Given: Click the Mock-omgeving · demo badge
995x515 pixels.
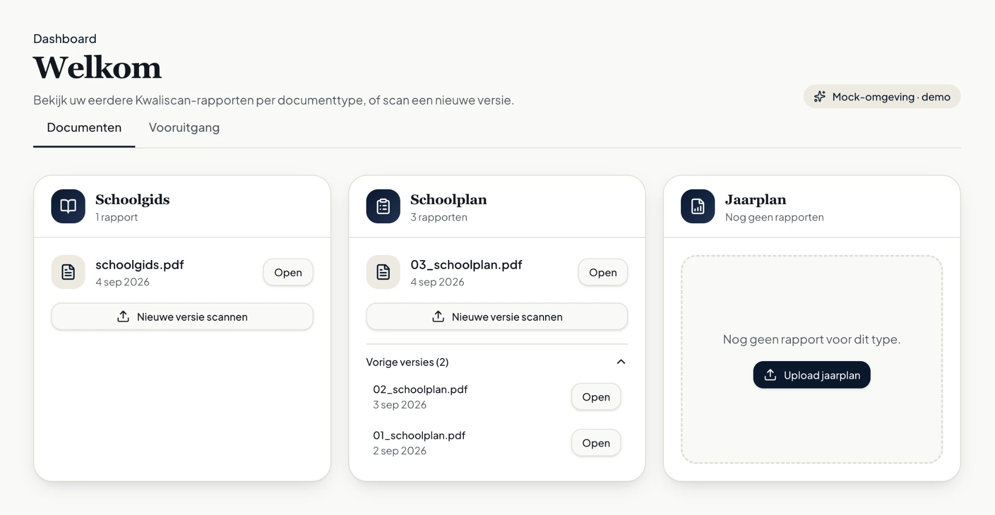Looking at the screenshot, I should pos(882,97).
